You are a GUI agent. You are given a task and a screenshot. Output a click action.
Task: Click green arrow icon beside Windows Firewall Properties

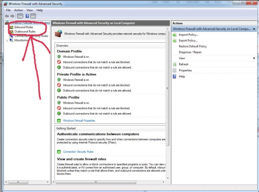(x=59, y=121)
